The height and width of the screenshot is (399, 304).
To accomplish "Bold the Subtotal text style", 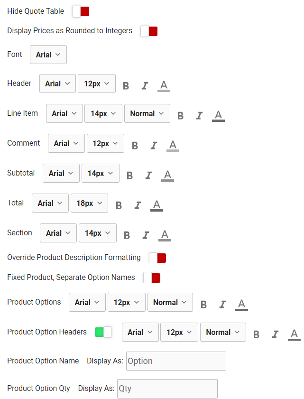I will [130, 175].
